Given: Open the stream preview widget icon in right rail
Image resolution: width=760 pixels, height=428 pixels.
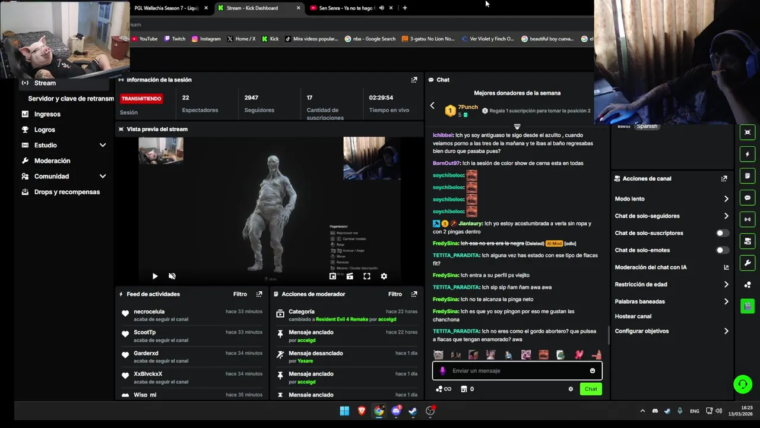Looking at the screenshot, I should click(x=748, y=132).
